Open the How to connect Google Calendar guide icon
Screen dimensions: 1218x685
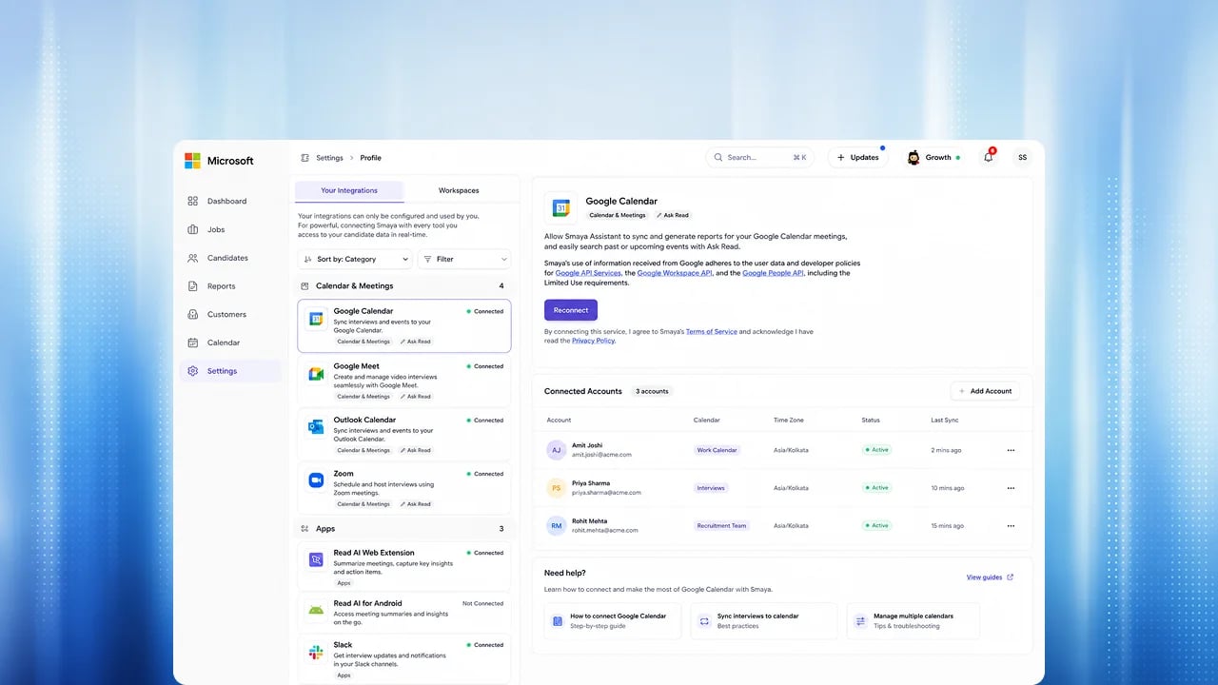(558, 621)
